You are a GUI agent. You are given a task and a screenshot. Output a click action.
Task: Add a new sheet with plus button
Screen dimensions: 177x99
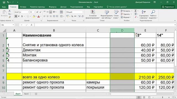tap(36, 94)
